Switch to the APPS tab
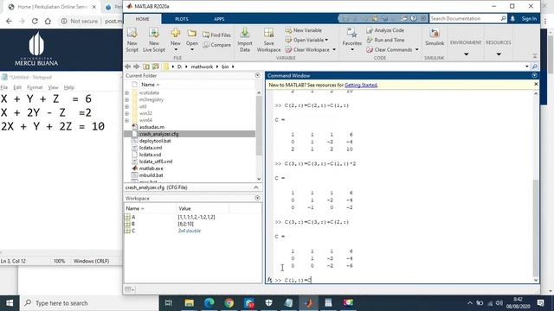Screen dimensions: 554x311 coord(219,19)
